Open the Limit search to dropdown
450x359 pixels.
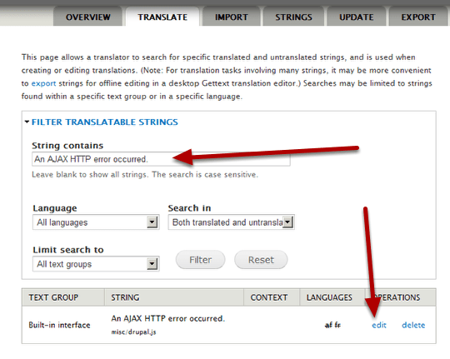tap(96, 264)
